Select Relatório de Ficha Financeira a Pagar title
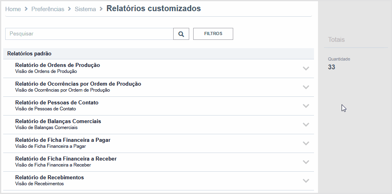Viewport: 392px width, 194px height. (x=63, y=140)
